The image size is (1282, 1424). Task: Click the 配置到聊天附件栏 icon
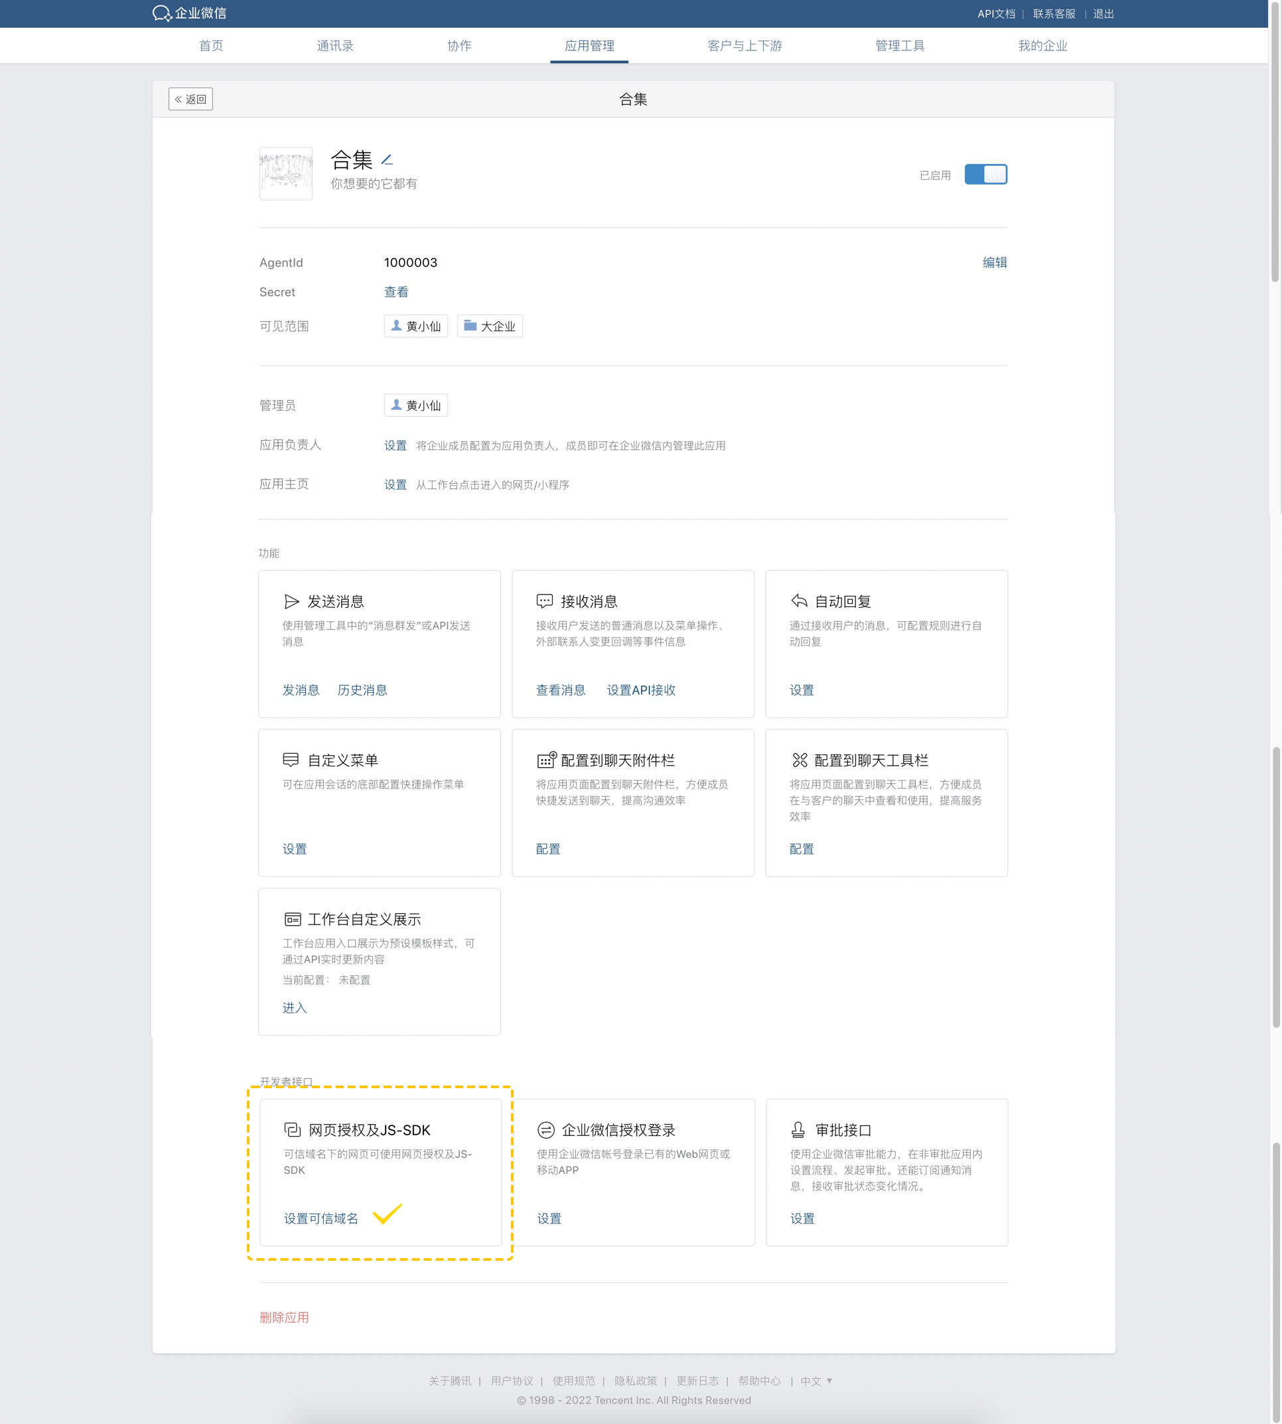(546, 760)
